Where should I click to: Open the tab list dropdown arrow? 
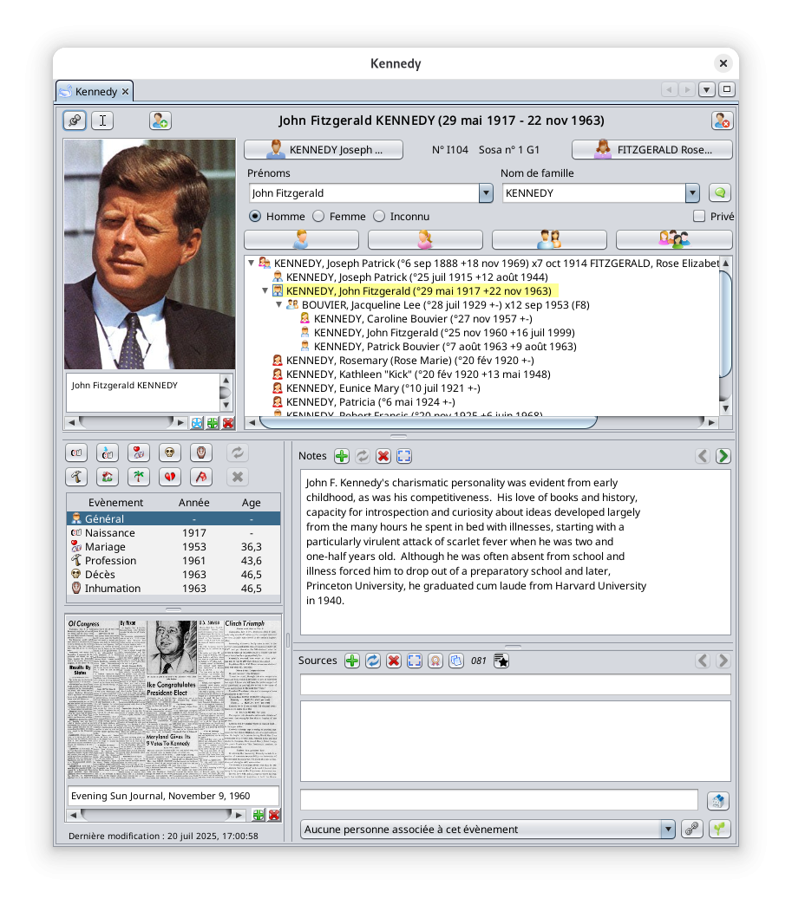pyautogui.click(x=706, y=89)
